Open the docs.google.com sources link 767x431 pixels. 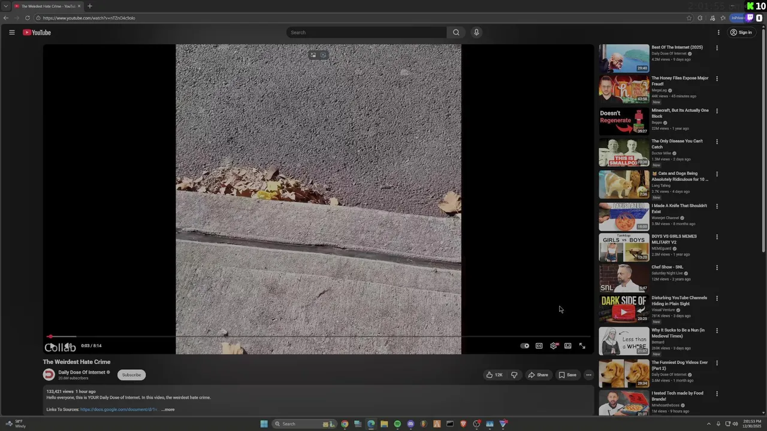pyautogui.click(x=119, y=409)
